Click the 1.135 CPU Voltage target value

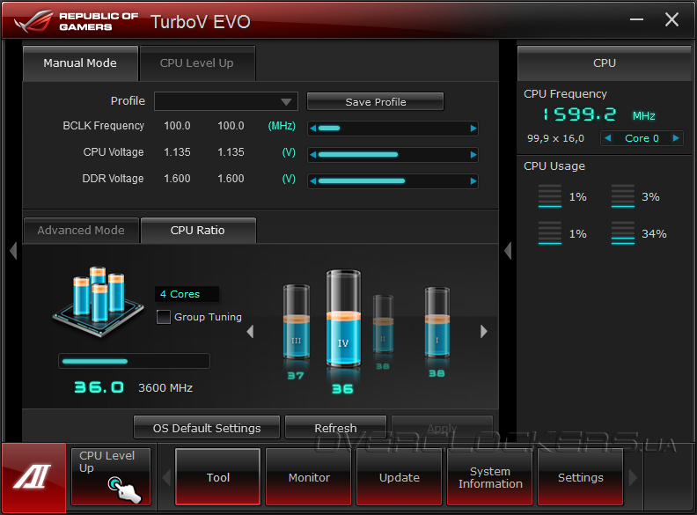click(231, 152)
